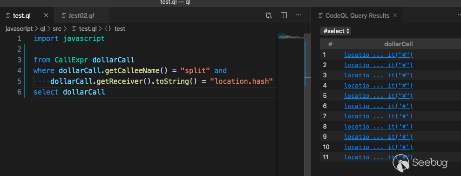
Task: Open changes compare icon in editor toolbar
Action: 268,15
